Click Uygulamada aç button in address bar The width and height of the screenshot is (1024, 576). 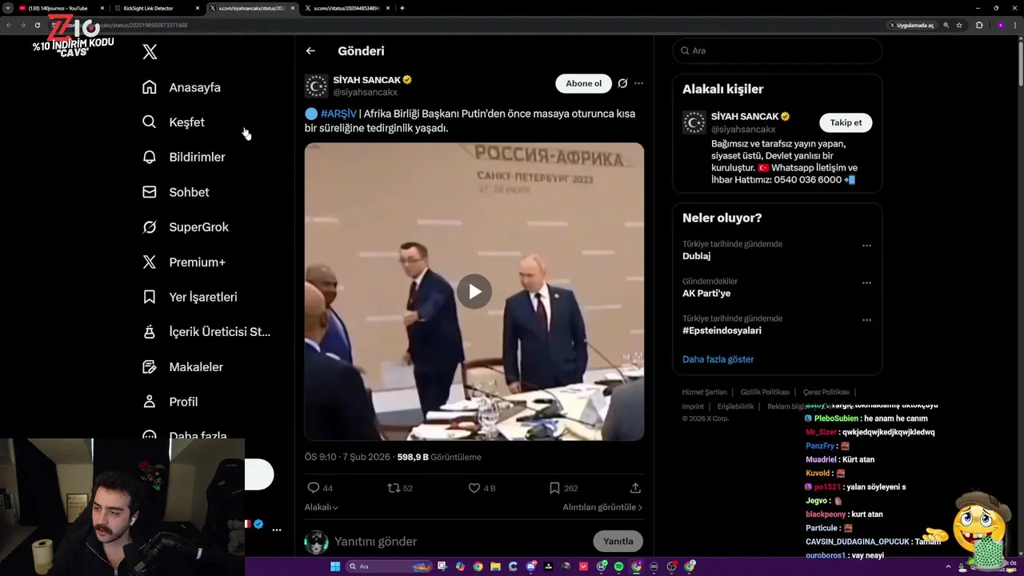tap(911, 25)
